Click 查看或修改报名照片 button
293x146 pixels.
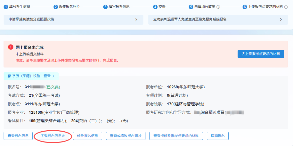126,136
